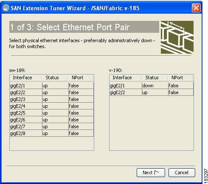Select the down gigE2/1 row in v-190
This screenshot has width=208, height=184.
tap(151, 86)
